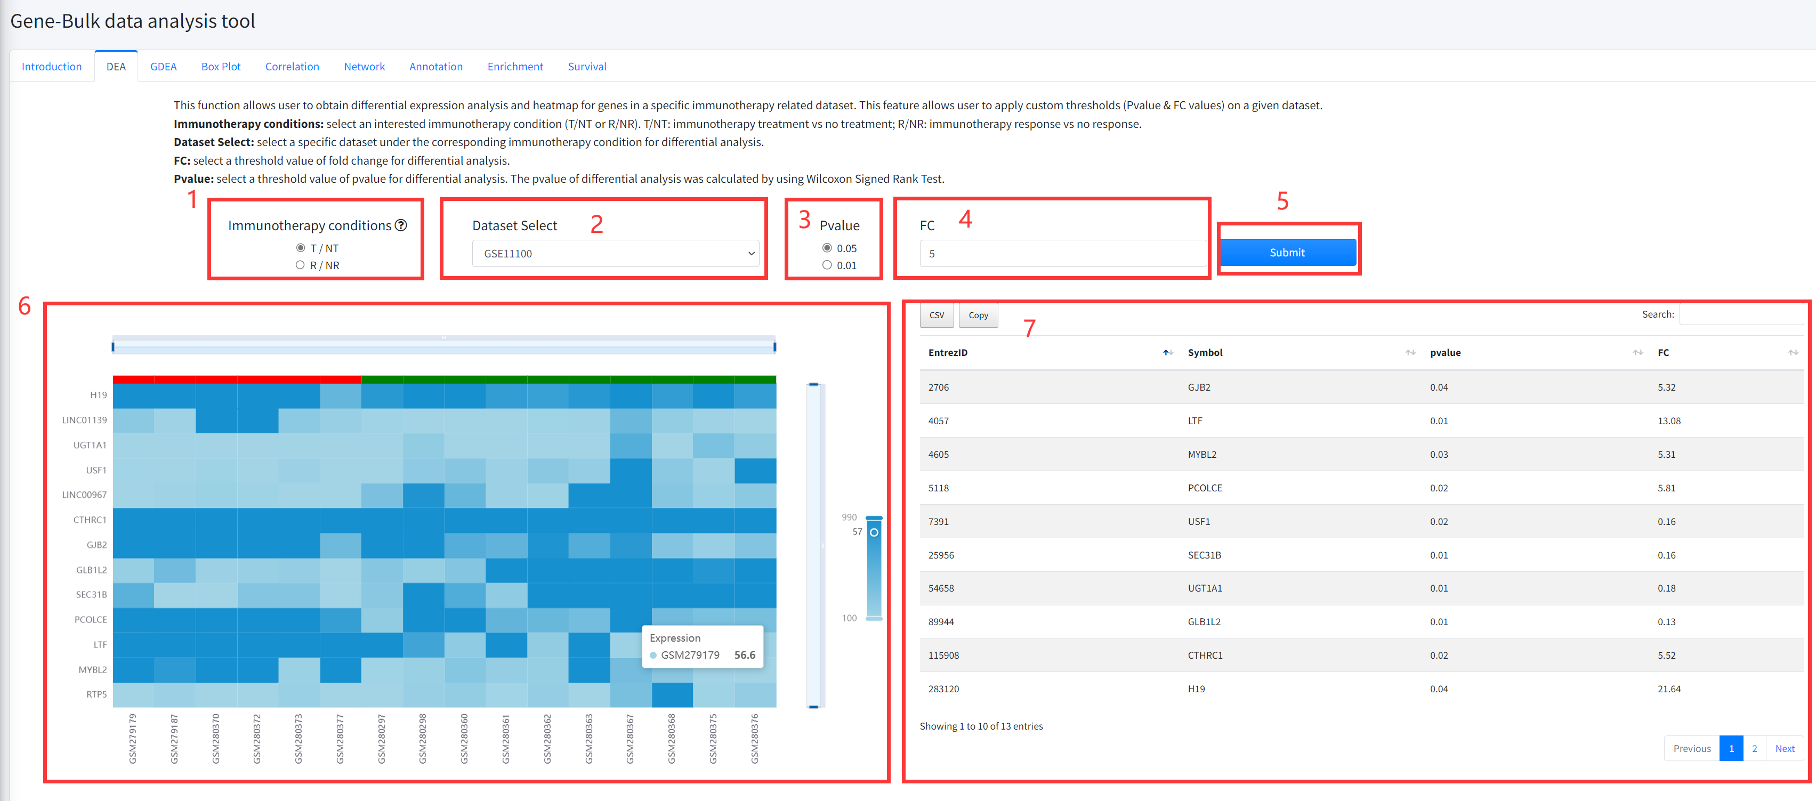This screenshot has height=801, width=1816.
Task: Click left handle of horizontal zoom bar
Action: 114,346
